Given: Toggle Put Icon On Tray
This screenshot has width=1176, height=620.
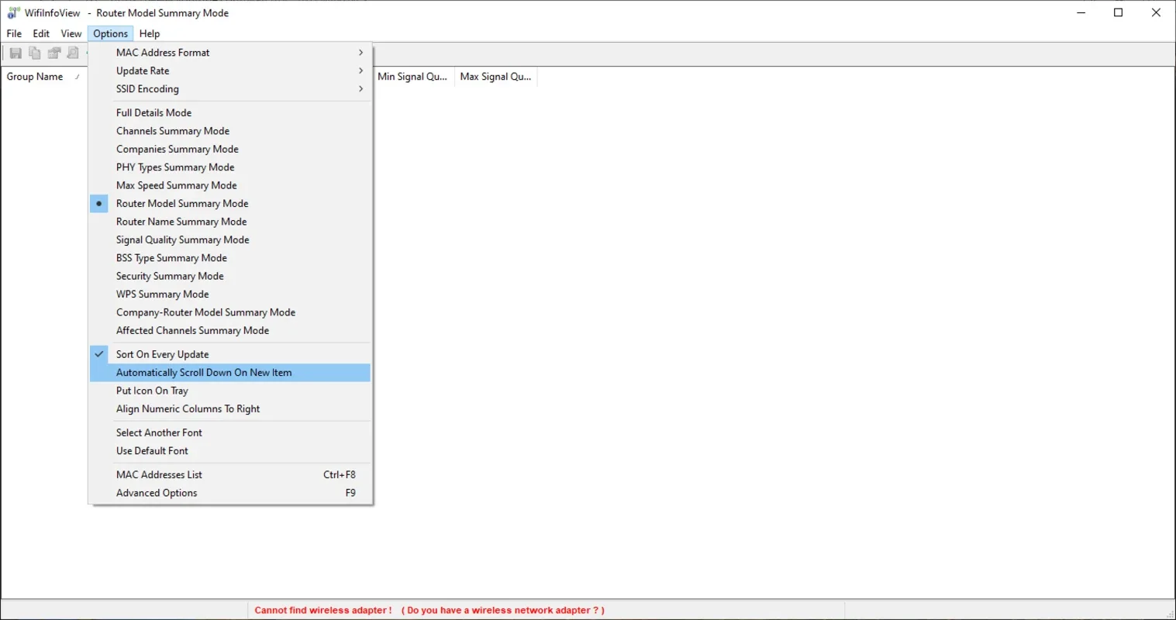Looking at the screenshot, I should [x=230, y=391].
